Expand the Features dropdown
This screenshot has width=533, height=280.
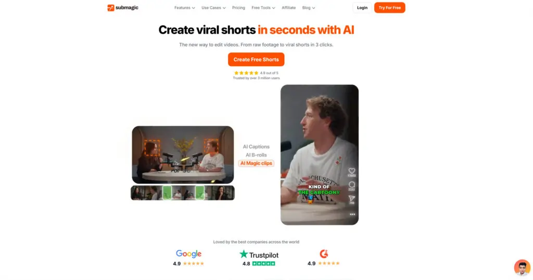[185, 8]
